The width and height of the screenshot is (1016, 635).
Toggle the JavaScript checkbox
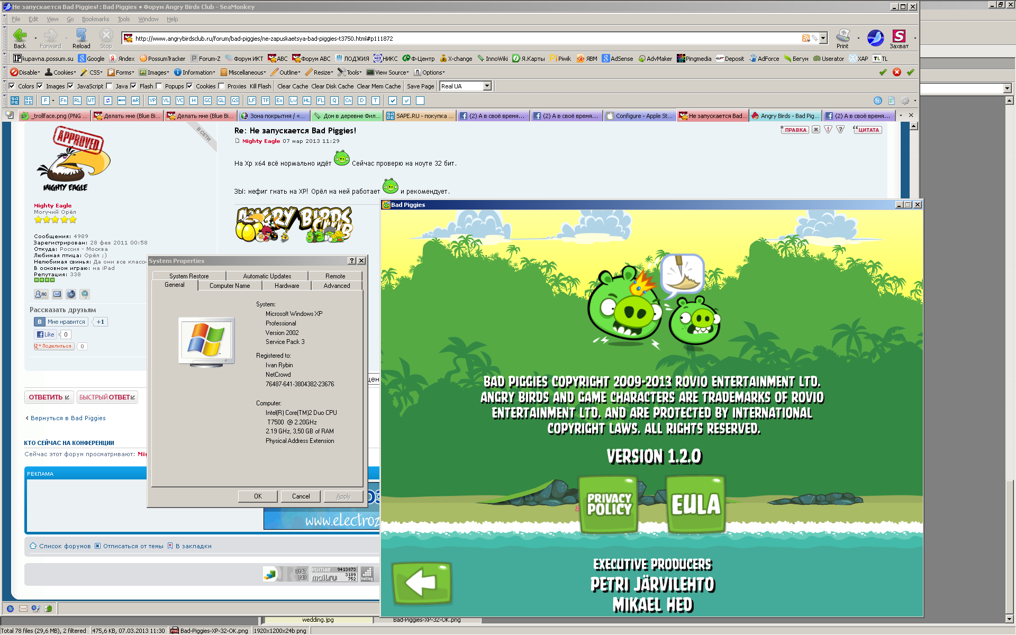point(70,86)
